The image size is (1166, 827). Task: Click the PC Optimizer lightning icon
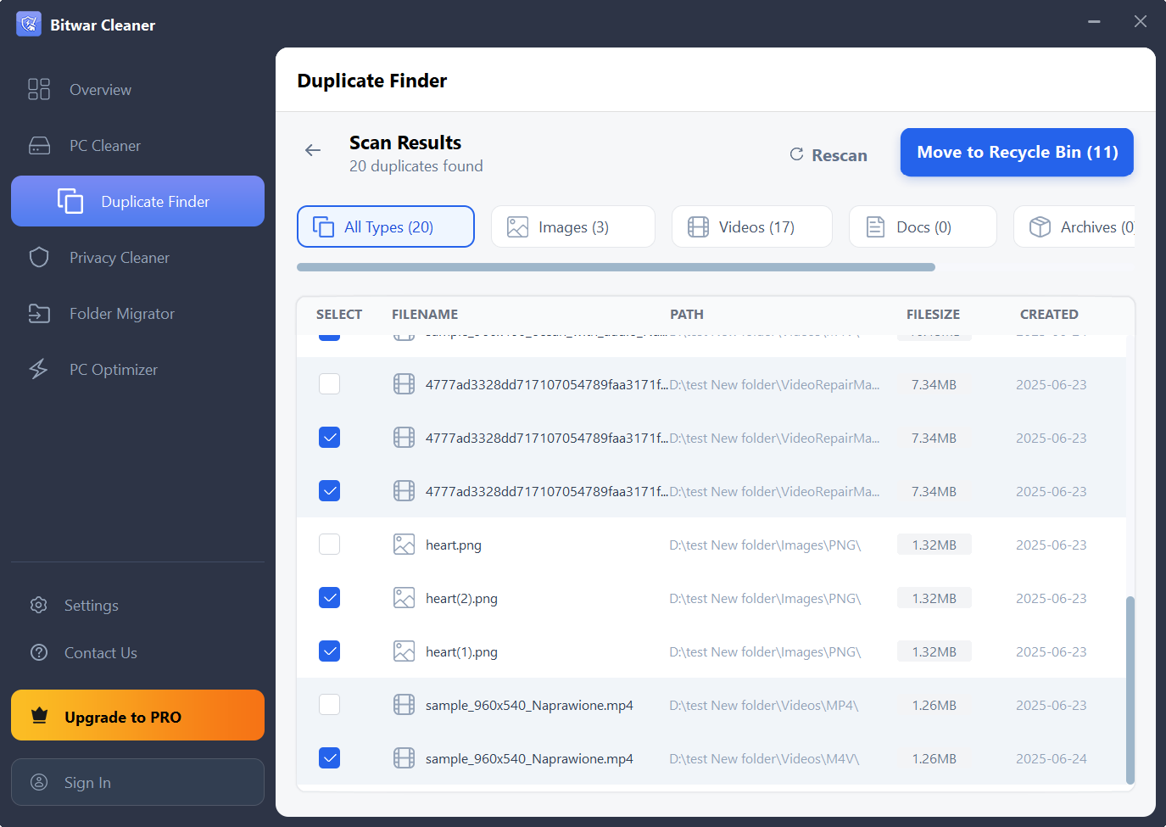pos(38,369)
